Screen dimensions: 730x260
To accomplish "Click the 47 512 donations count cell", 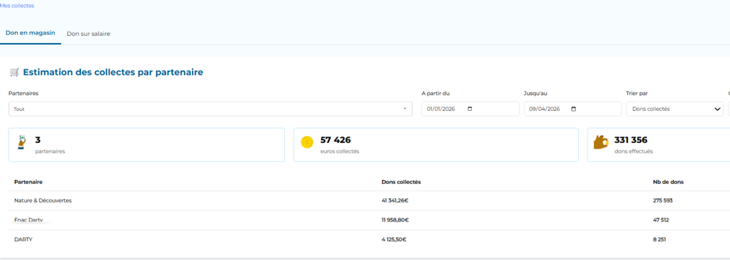I will click(x=661, y=220).
